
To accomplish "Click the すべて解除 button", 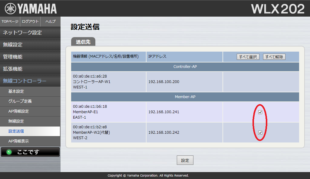I will coord(274,57).
